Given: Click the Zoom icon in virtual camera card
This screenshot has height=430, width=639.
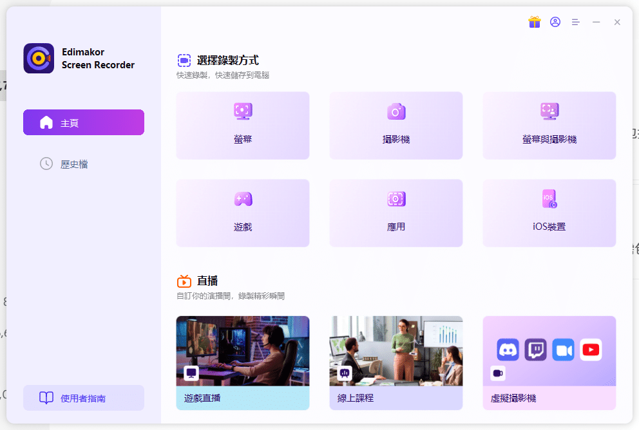Looking at the screenshot, I should 563,350.
